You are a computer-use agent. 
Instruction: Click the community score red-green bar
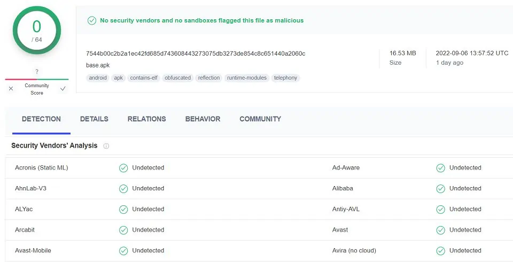click(37, 79)
